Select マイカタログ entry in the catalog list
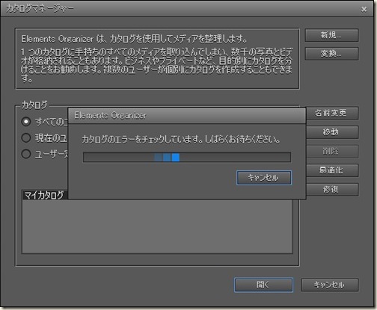The width and height of the screenshot is (377, 310). pyautogui.click(x=44, y=195)
